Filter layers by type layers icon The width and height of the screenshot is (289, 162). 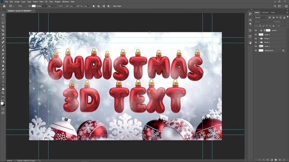pyautogui.click(x=277, y=18)
